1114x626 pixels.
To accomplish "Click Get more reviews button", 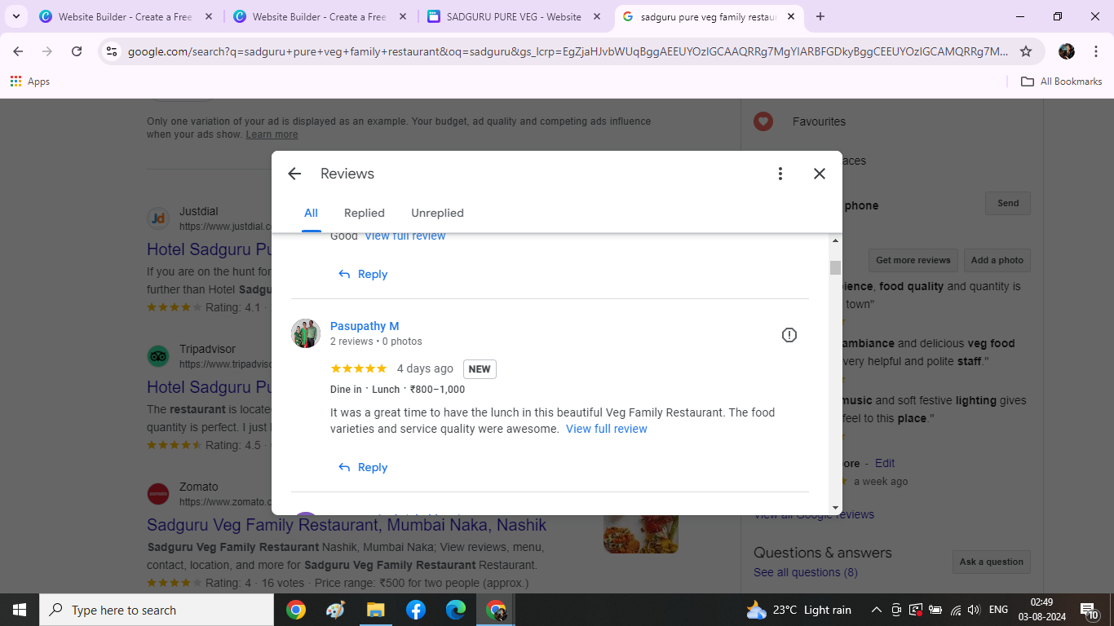I will 913,261.
